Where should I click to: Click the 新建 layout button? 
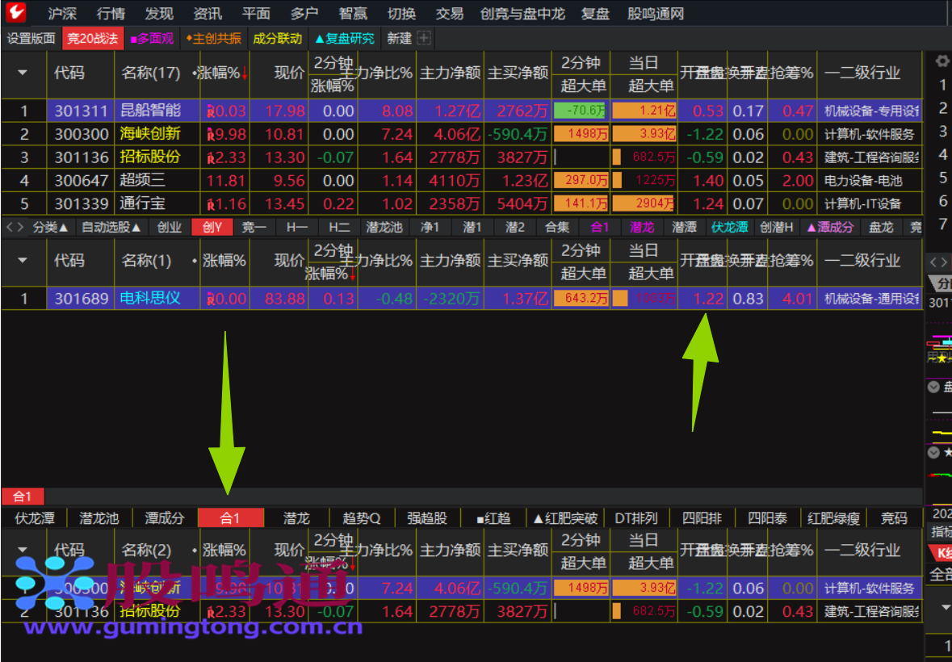tap(400, 38)
